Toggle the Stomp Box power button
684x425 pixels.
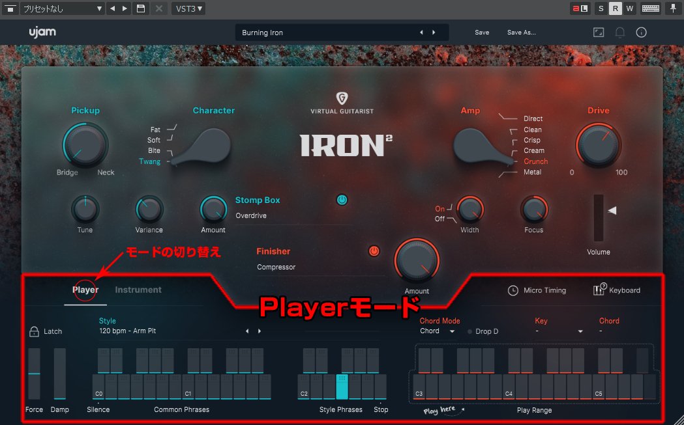[x=342, y=200]
